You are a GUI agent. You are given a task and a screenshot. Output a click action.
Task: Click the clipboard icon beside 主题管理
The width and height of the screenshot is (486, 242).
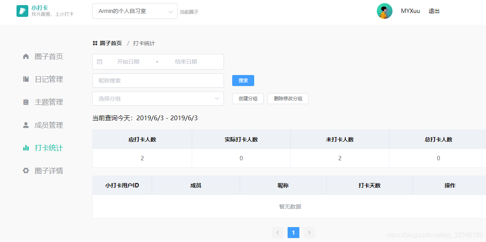pos(26,102)
